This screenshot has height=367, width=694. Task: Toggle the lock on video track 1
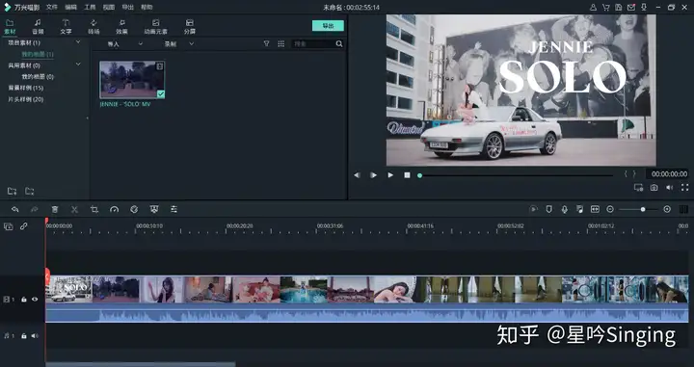tap(23, 300)
